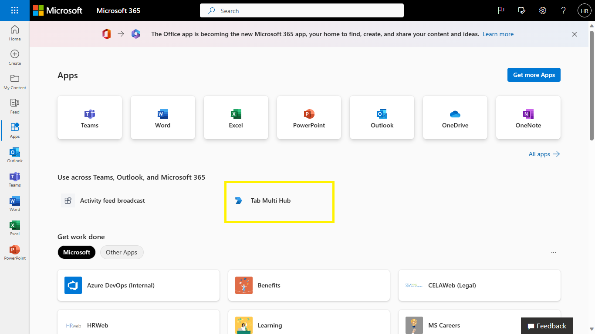Open the Word app tile
595x334 pixels.
[163, 117]
